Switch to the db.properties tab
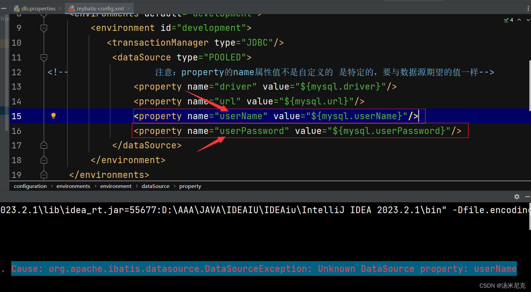The height and width of the screenshot is (292, 531). [x=38, y=8]
